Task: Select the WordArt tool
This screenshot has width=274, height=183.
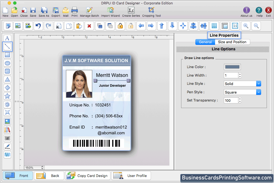Action: coord(7,155)
